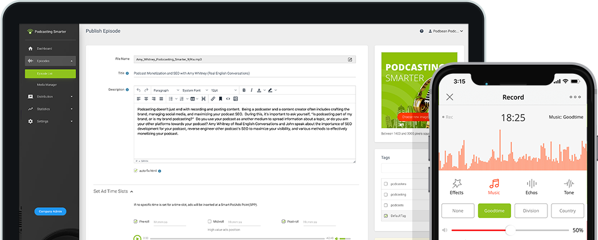Toggle the auto-fix html checkbox

coord(135,171)
